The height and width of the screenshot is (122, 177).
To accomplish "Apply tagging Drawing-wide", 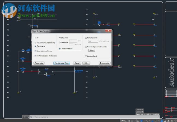I will click(x=105, y=63).
